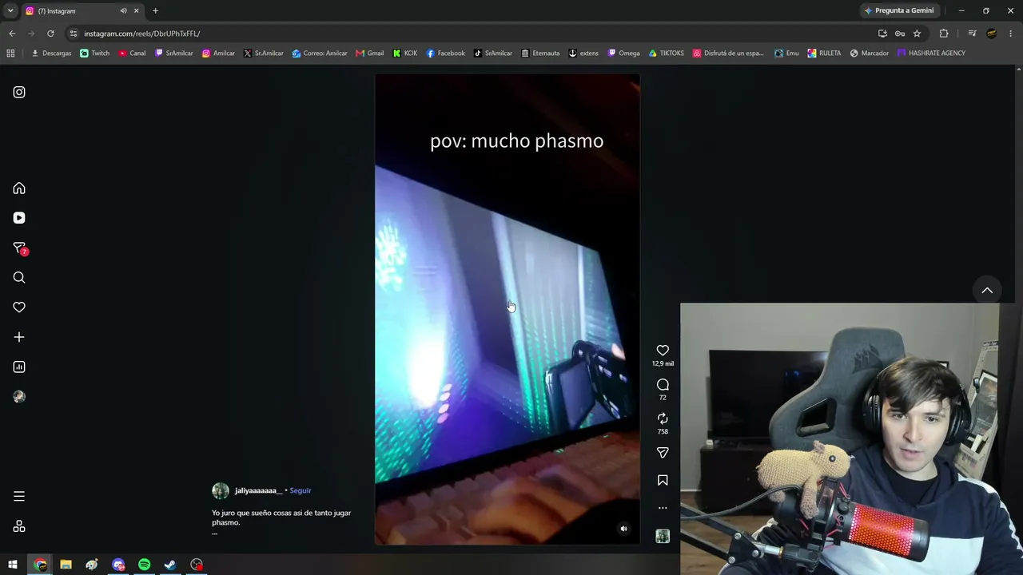Open the password manager key icon
This screenshot has height=575, width=1023.
(900, 34)
